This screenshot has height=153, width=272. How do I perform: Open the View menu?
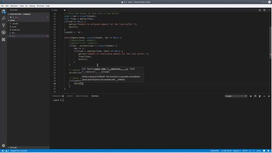click(x=22, y=6)
